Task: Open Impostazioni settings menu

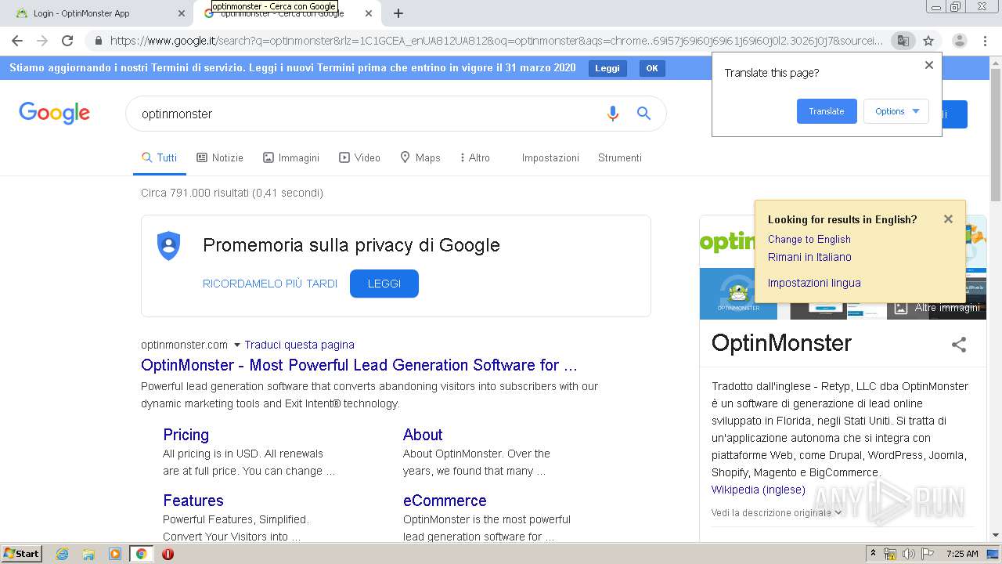Action: (x=550, y=157)
